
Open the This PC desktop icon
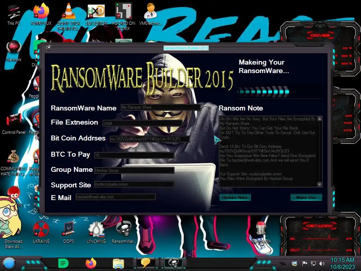pos(14,15)
